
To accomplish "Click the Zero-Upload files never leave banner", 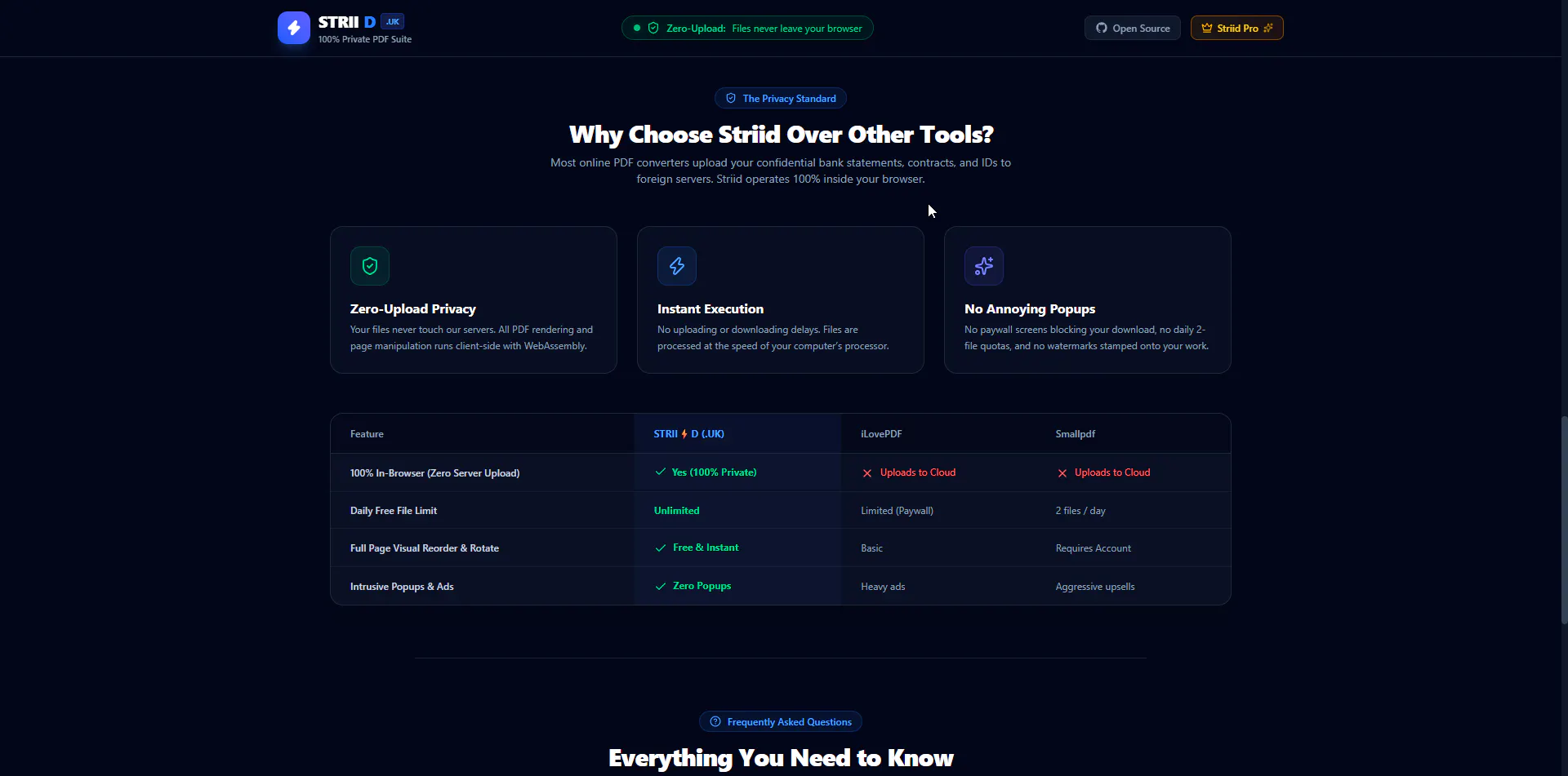I will [747, 29].
